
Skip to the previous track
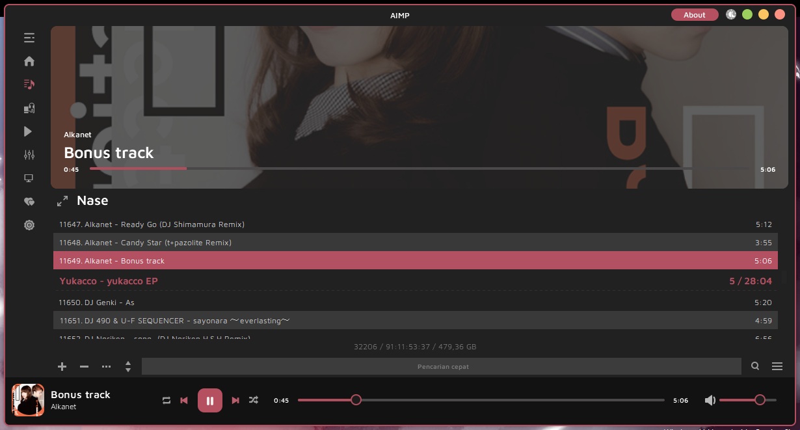[184, 400]
